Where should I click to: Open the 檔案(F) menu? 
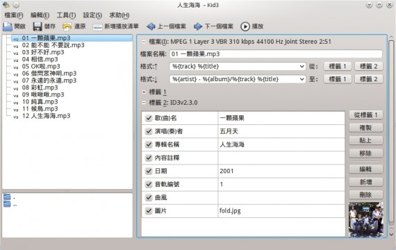coord(14,15)
